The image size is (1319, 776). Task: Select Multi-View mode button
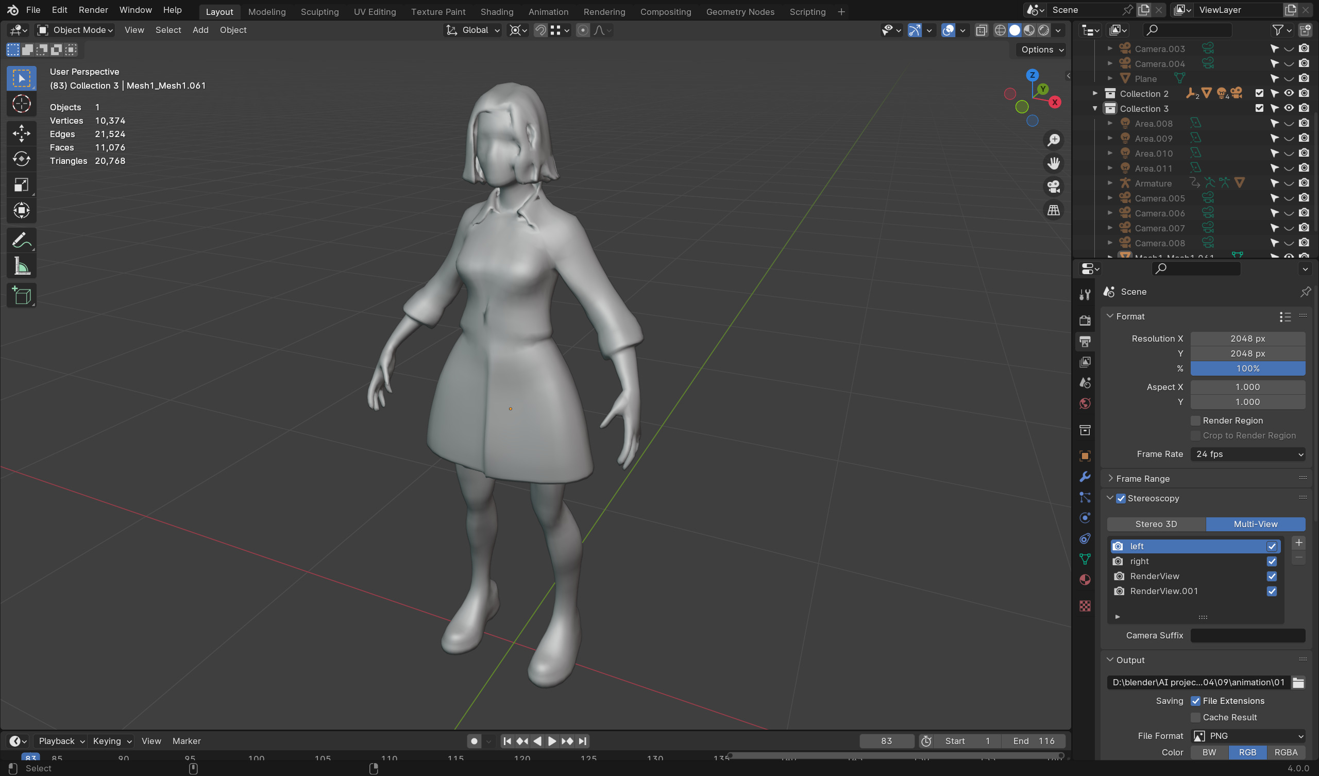tap(1255, 524)
